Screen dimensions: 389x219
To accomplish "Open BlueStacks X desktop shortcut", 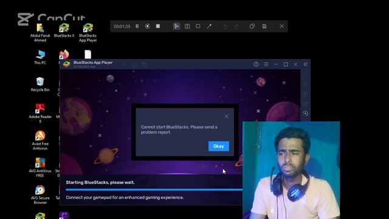I will click(64, 30).
